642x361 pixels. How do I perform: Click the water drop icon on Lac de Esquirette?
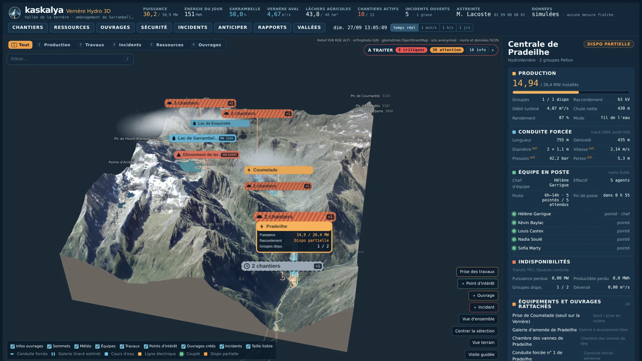point(194,123)
